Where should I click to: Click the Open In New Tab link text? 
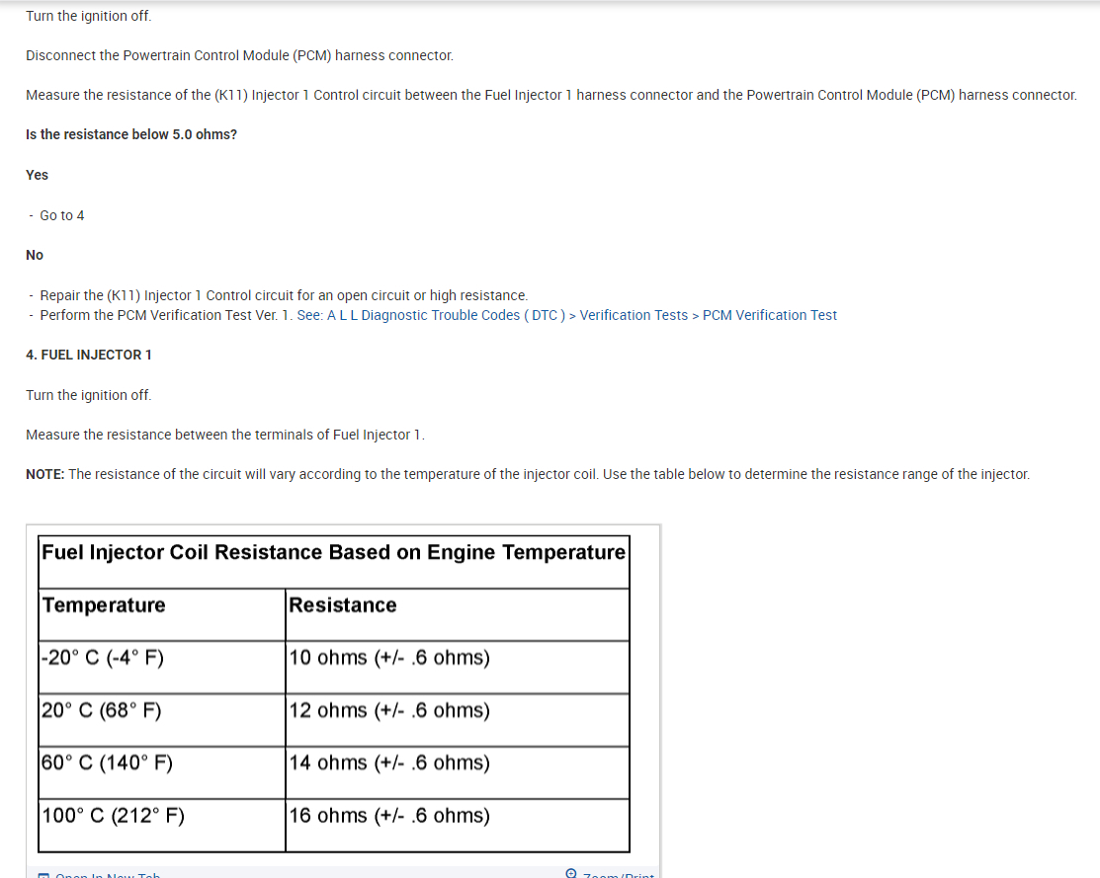coord(108,875)
